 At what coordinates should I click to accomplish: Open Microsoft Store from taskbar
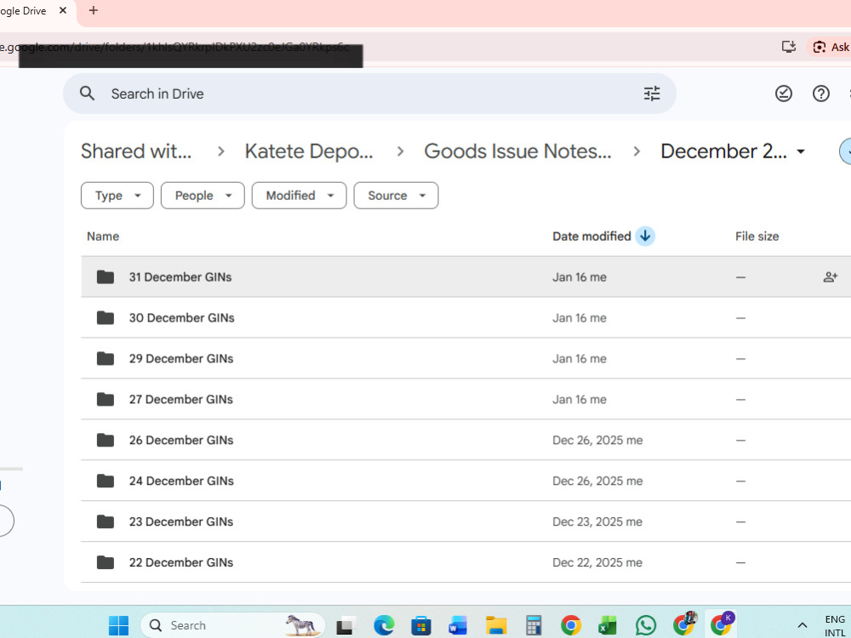420,625
